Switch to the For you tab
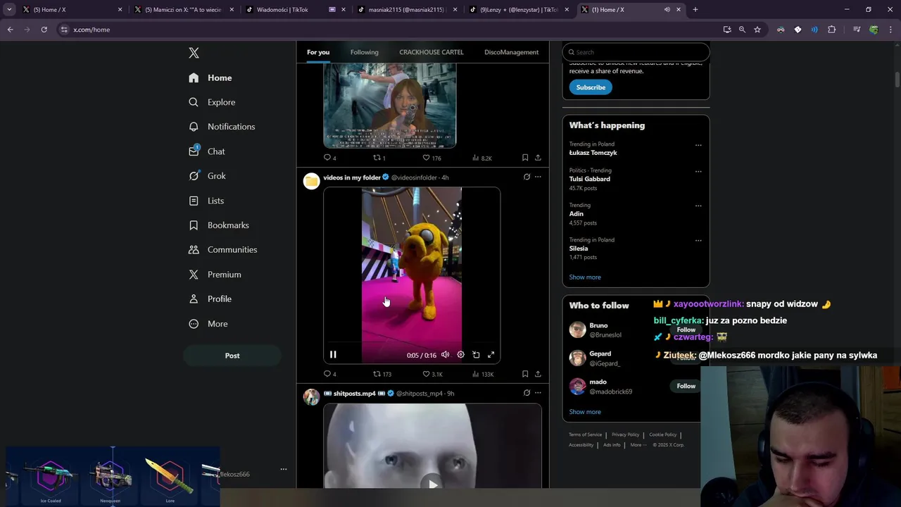901x507 pixels. pyautogui.click(x=318, y=52)
